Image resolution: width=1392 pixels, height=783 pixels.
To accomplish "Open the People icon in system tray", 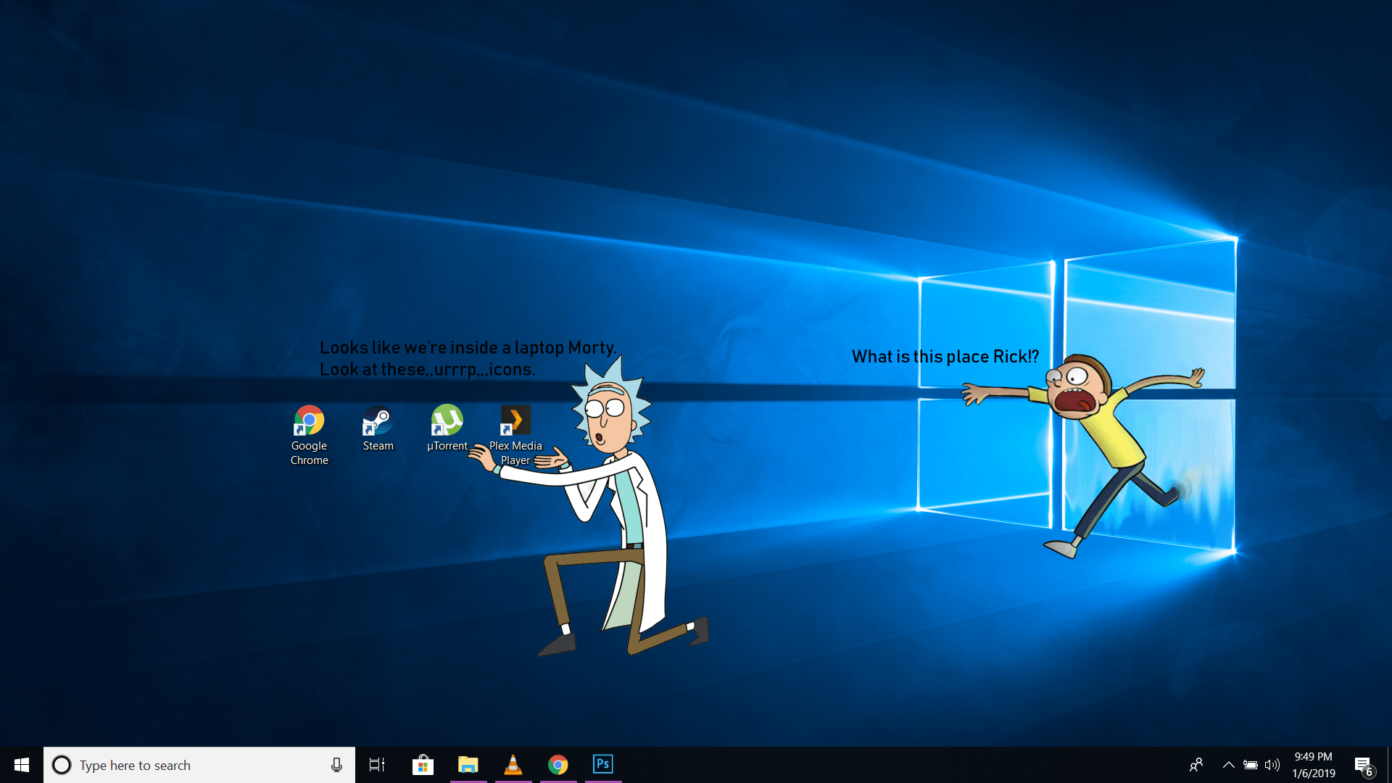I will 1196,765.
